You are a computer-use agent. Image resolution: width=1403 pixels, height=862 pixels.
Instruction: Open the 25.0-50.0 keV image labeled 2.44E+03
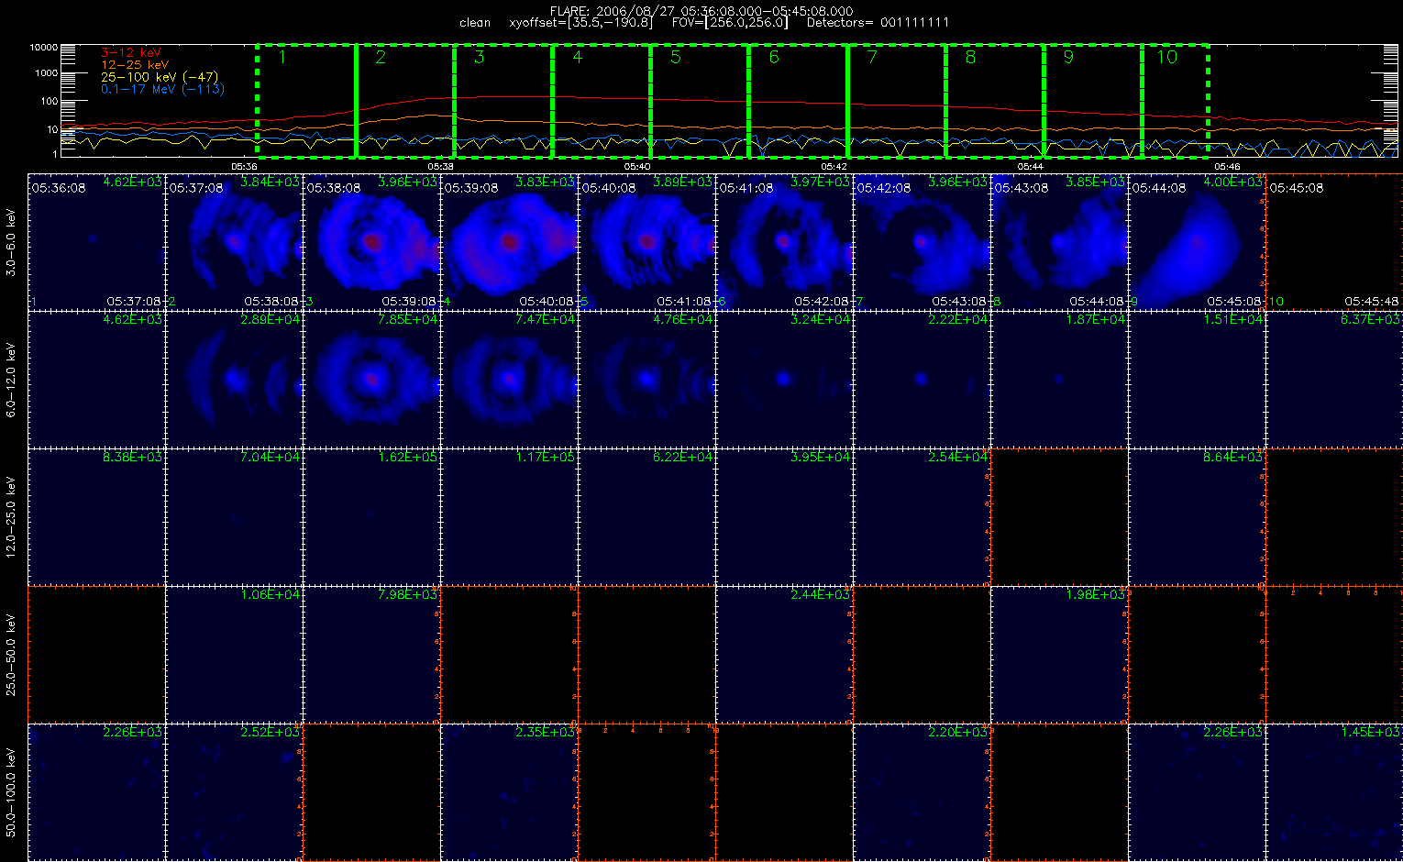pyautogui.click(x=784, y=654)
